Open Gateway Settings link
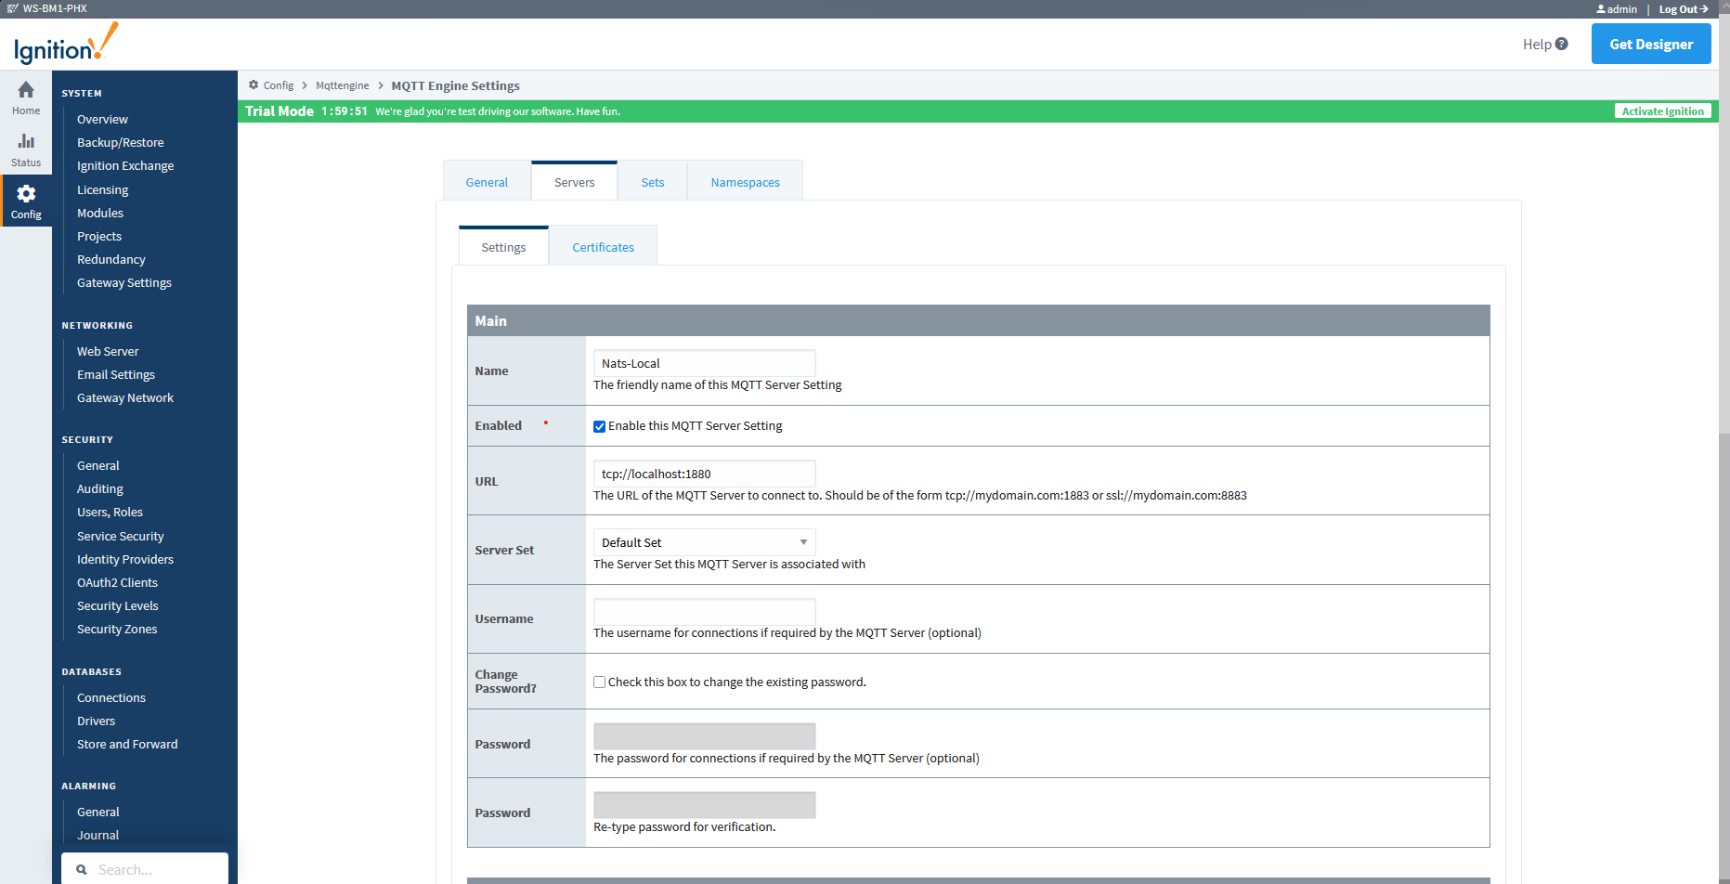The width and height of the screenshot is (1730, 884). (x=124, y=282)
